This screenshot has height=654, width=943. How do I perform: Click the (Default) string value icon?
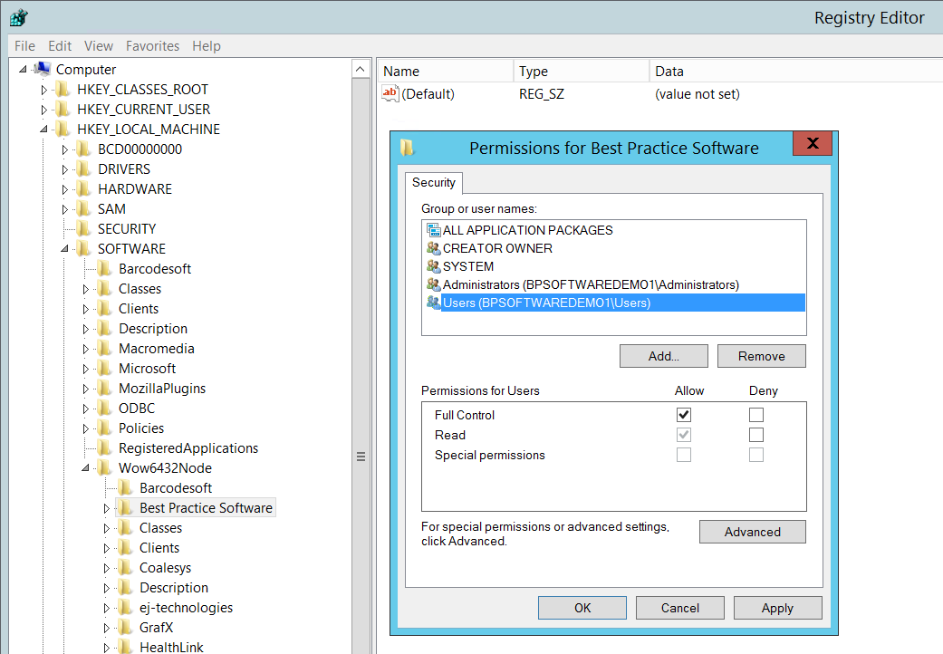(x=390, y=94)
